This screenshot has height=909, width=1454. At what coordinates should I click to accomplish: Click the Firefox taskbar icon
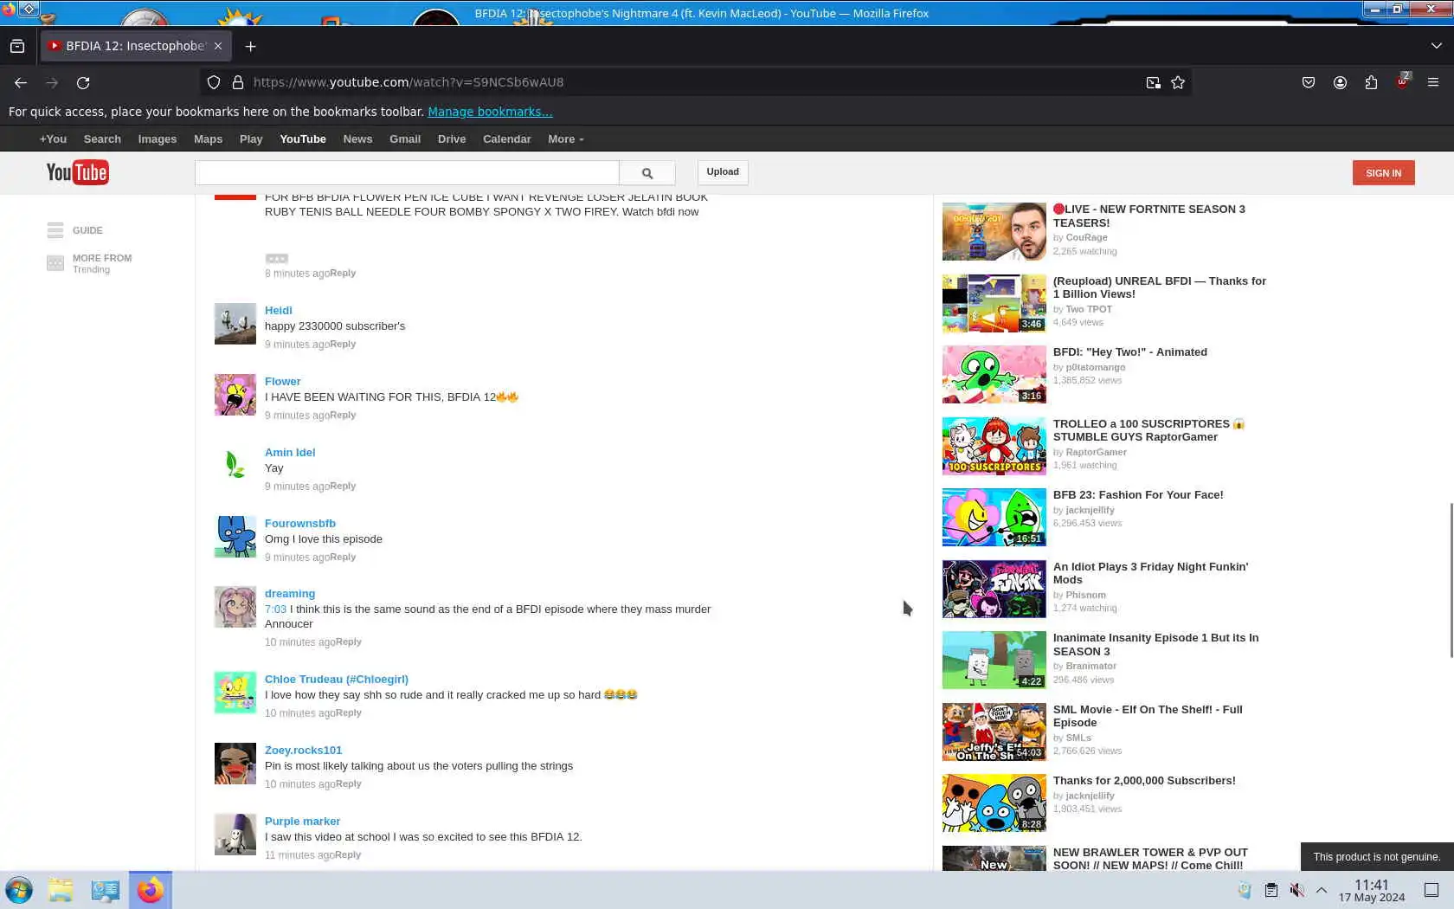click(151, 890)
